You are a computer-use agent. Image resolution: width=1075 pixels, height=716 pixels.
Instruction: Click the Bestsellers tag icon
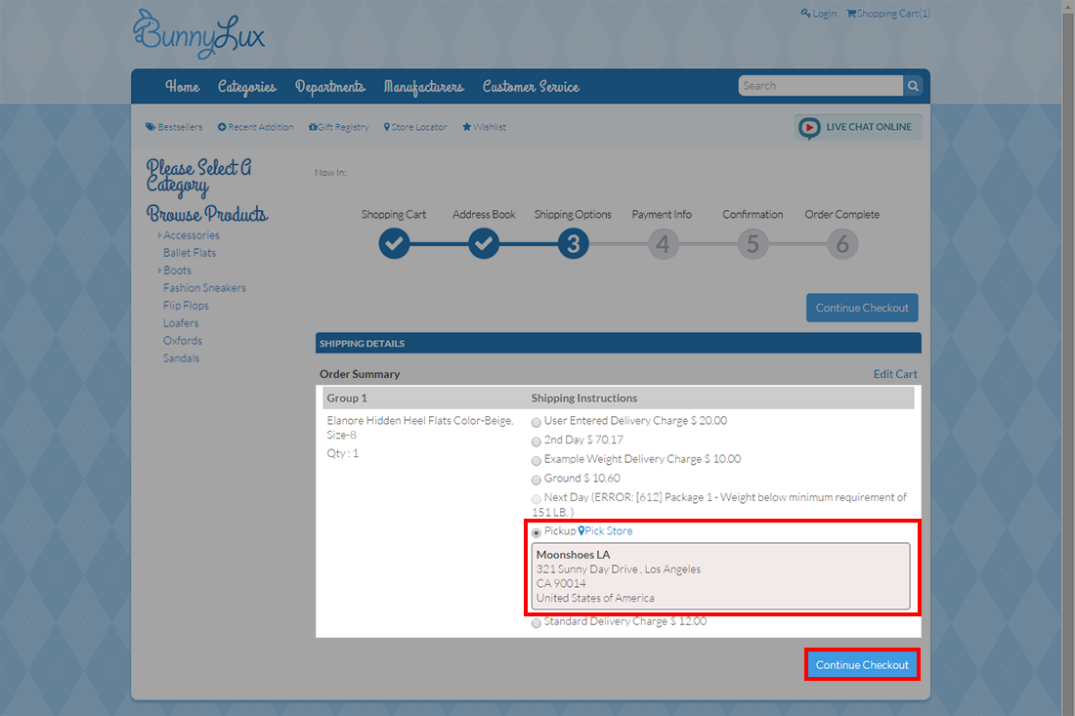pos(150,127)
